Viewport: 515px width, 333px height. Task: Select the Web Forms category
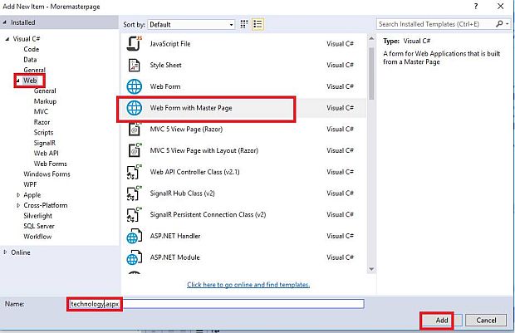pos(50,164)
